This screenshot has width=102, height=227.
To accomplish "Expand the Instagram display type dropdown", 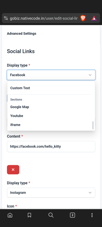I will click(51, 193).
